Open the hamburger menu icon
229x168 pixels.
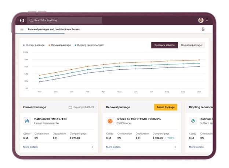(22, 29)
